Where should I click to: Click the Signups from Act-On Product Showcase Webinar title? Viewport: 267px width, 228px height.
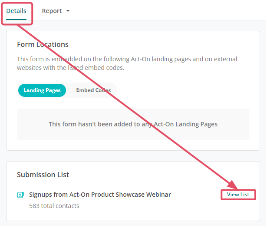point(100,195)
